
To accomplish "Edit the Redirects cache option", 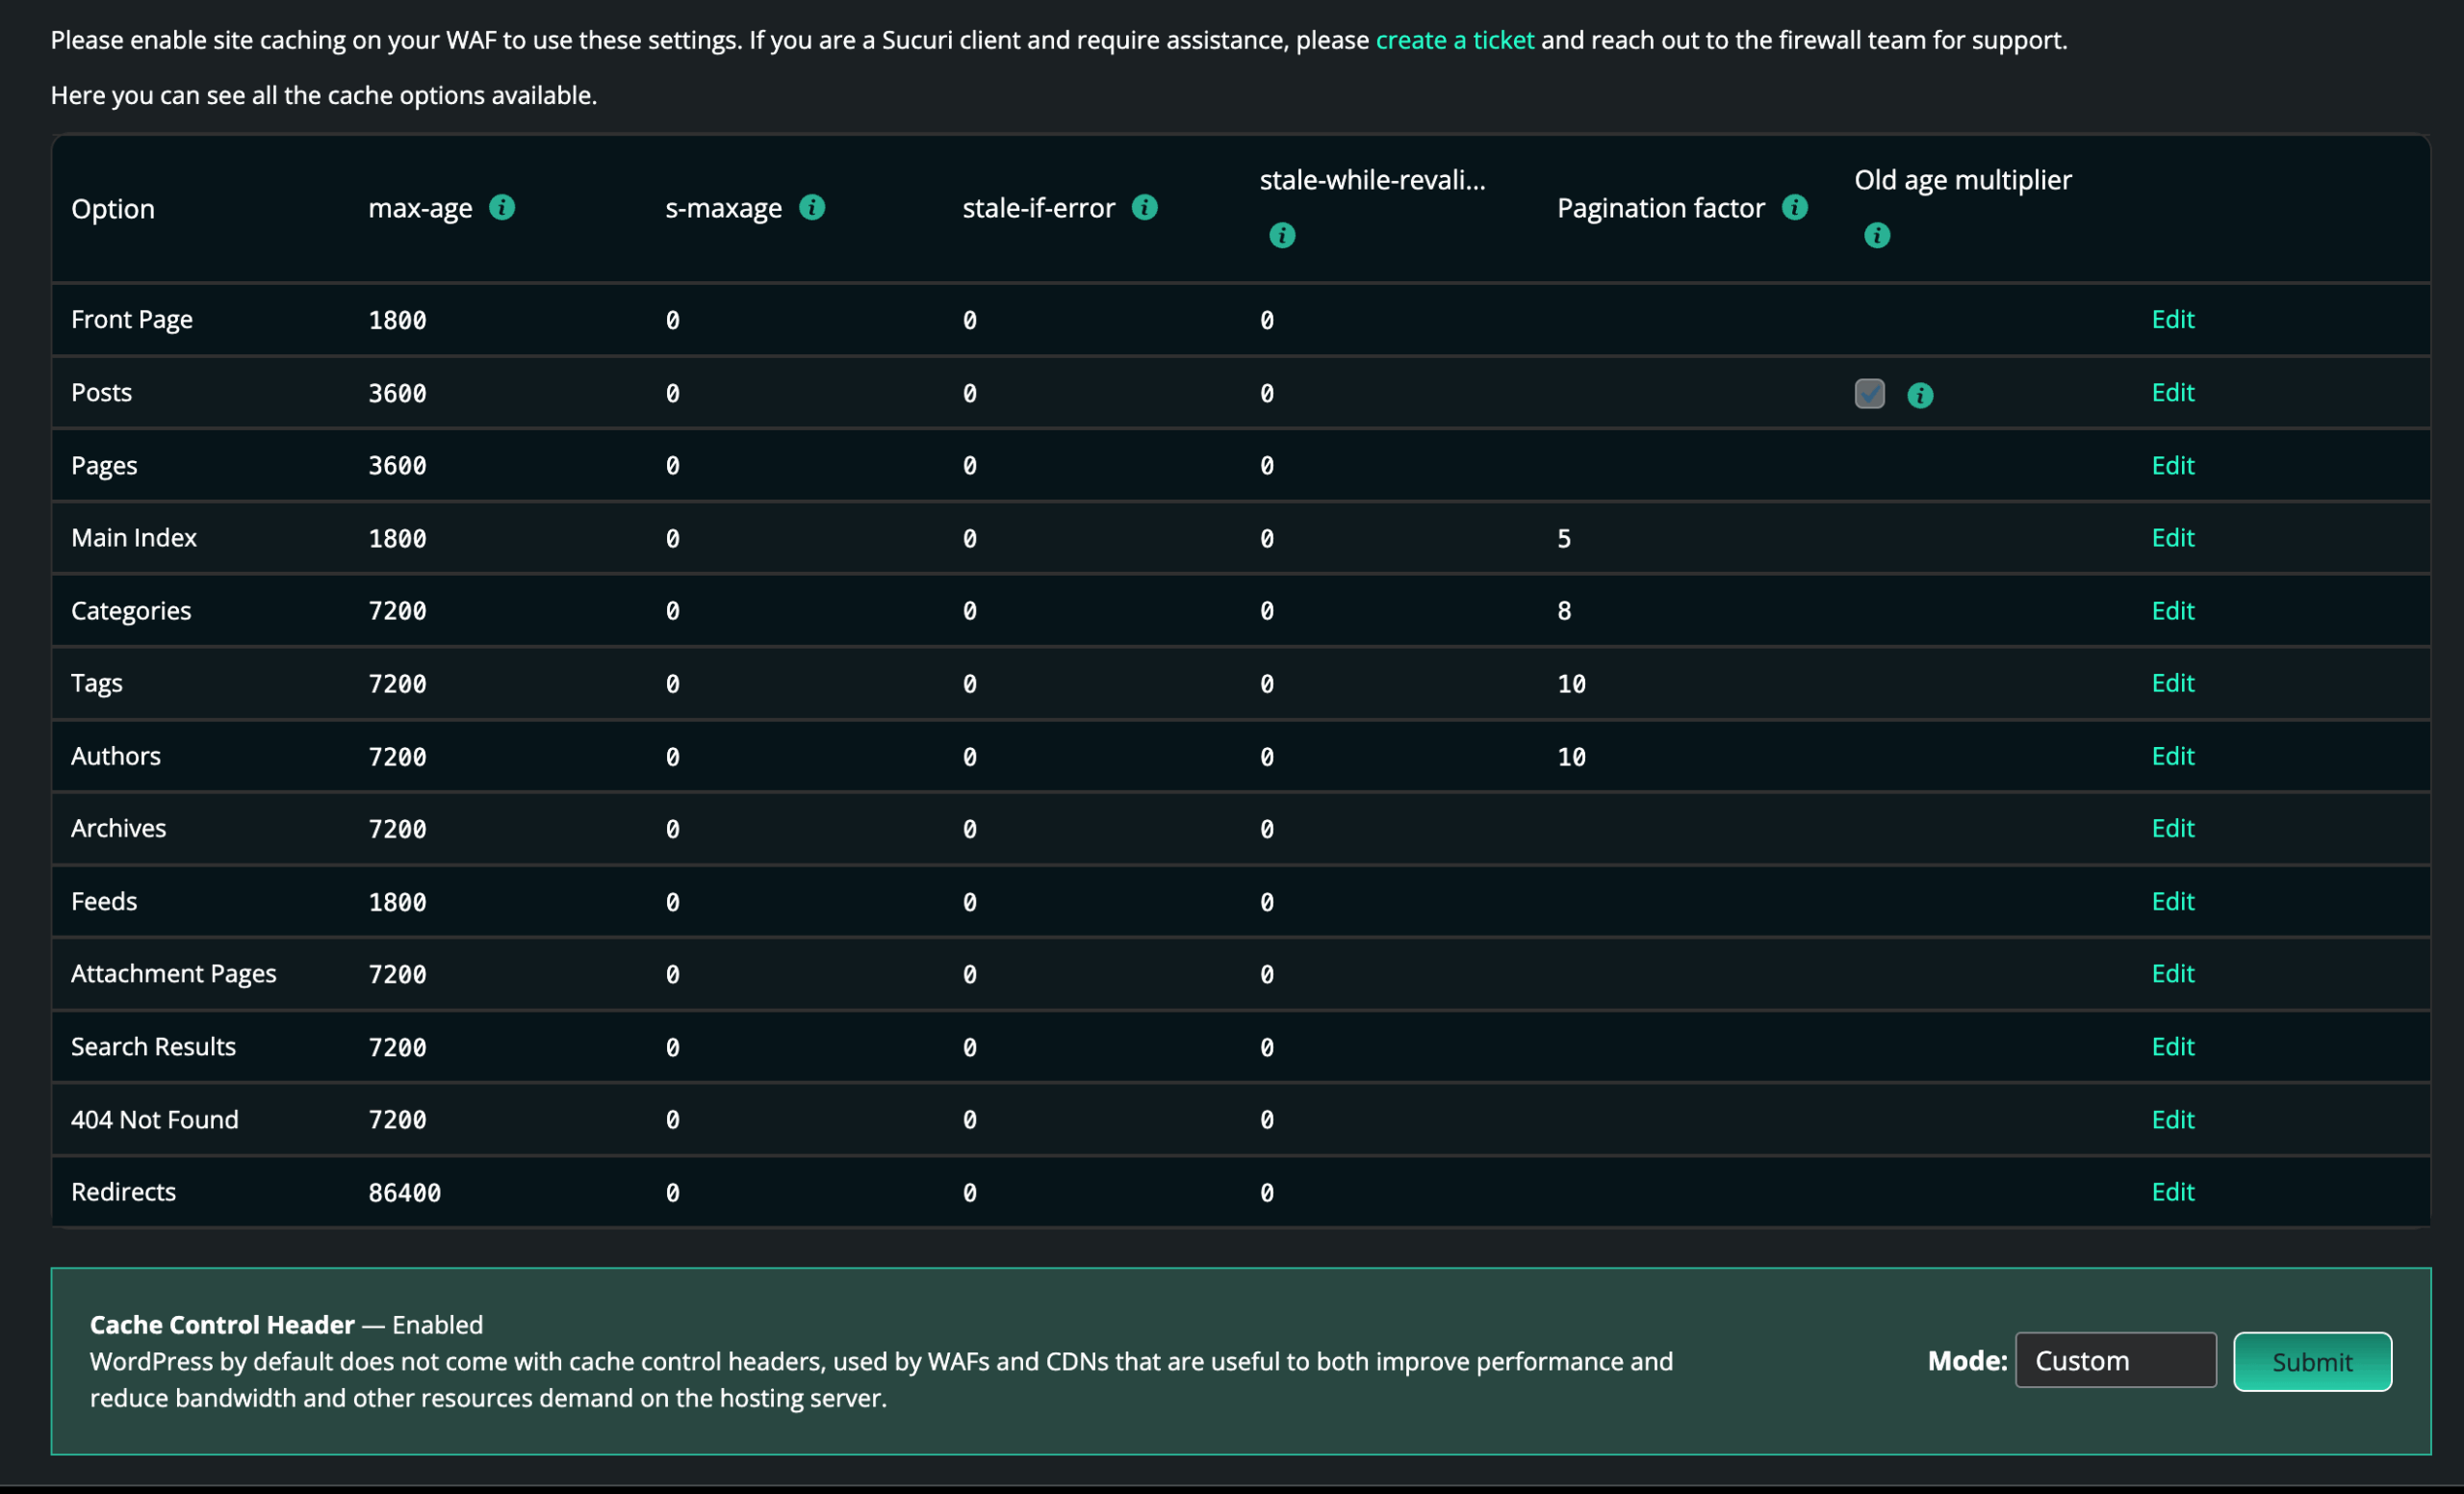I will coord(2173,1192).
